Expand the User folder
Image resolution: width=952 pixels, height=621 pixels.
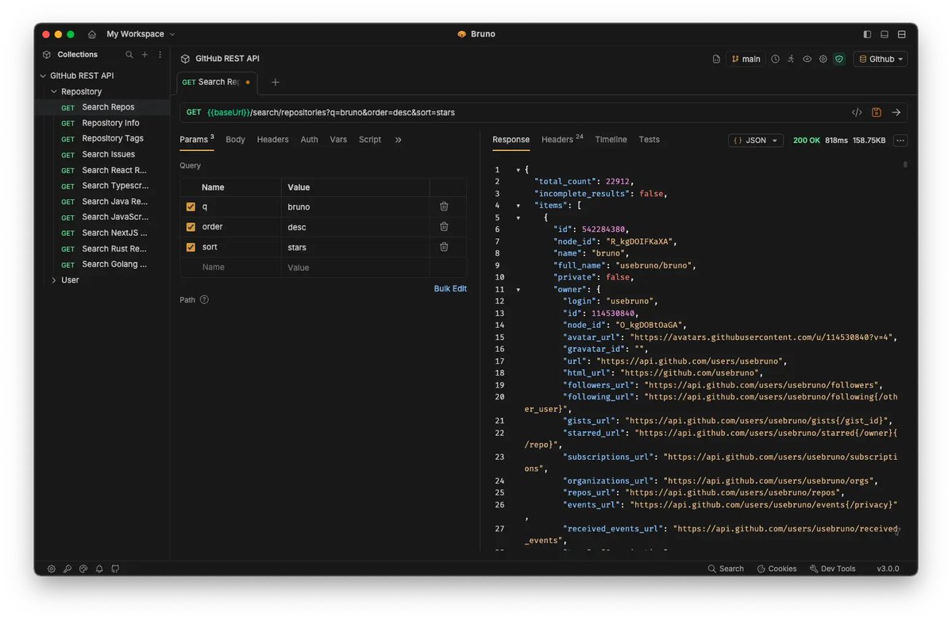54,280
